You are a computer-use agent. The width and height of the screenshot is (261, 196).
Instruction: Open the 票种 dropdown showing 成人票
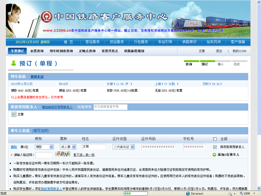pos(68,147)
